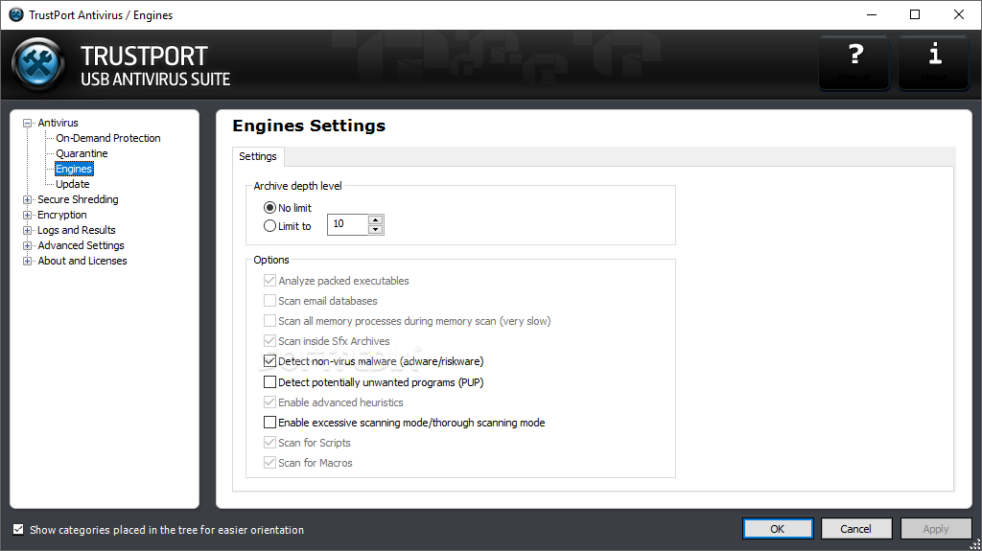Viewport: 982px width, 551px height.
Task: Select Advanced Settings category label
Action: 81,245
